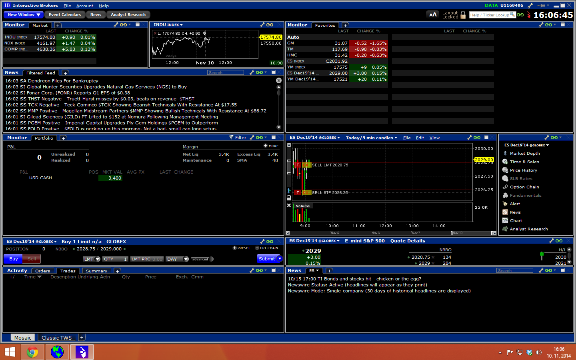Click the pin icon in title bar
Screen dimensions: 576x360
point(542,6)
